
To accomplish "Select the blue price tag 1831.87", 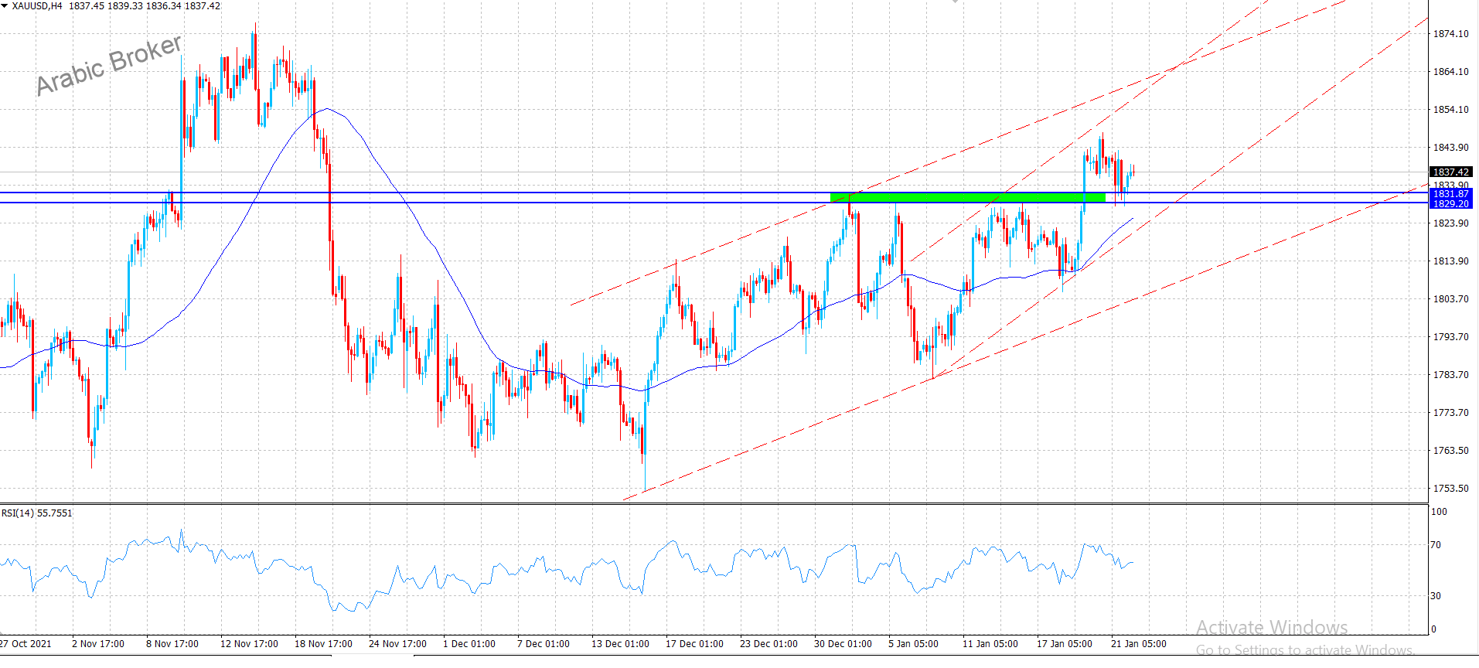I will pos(1451,194).
